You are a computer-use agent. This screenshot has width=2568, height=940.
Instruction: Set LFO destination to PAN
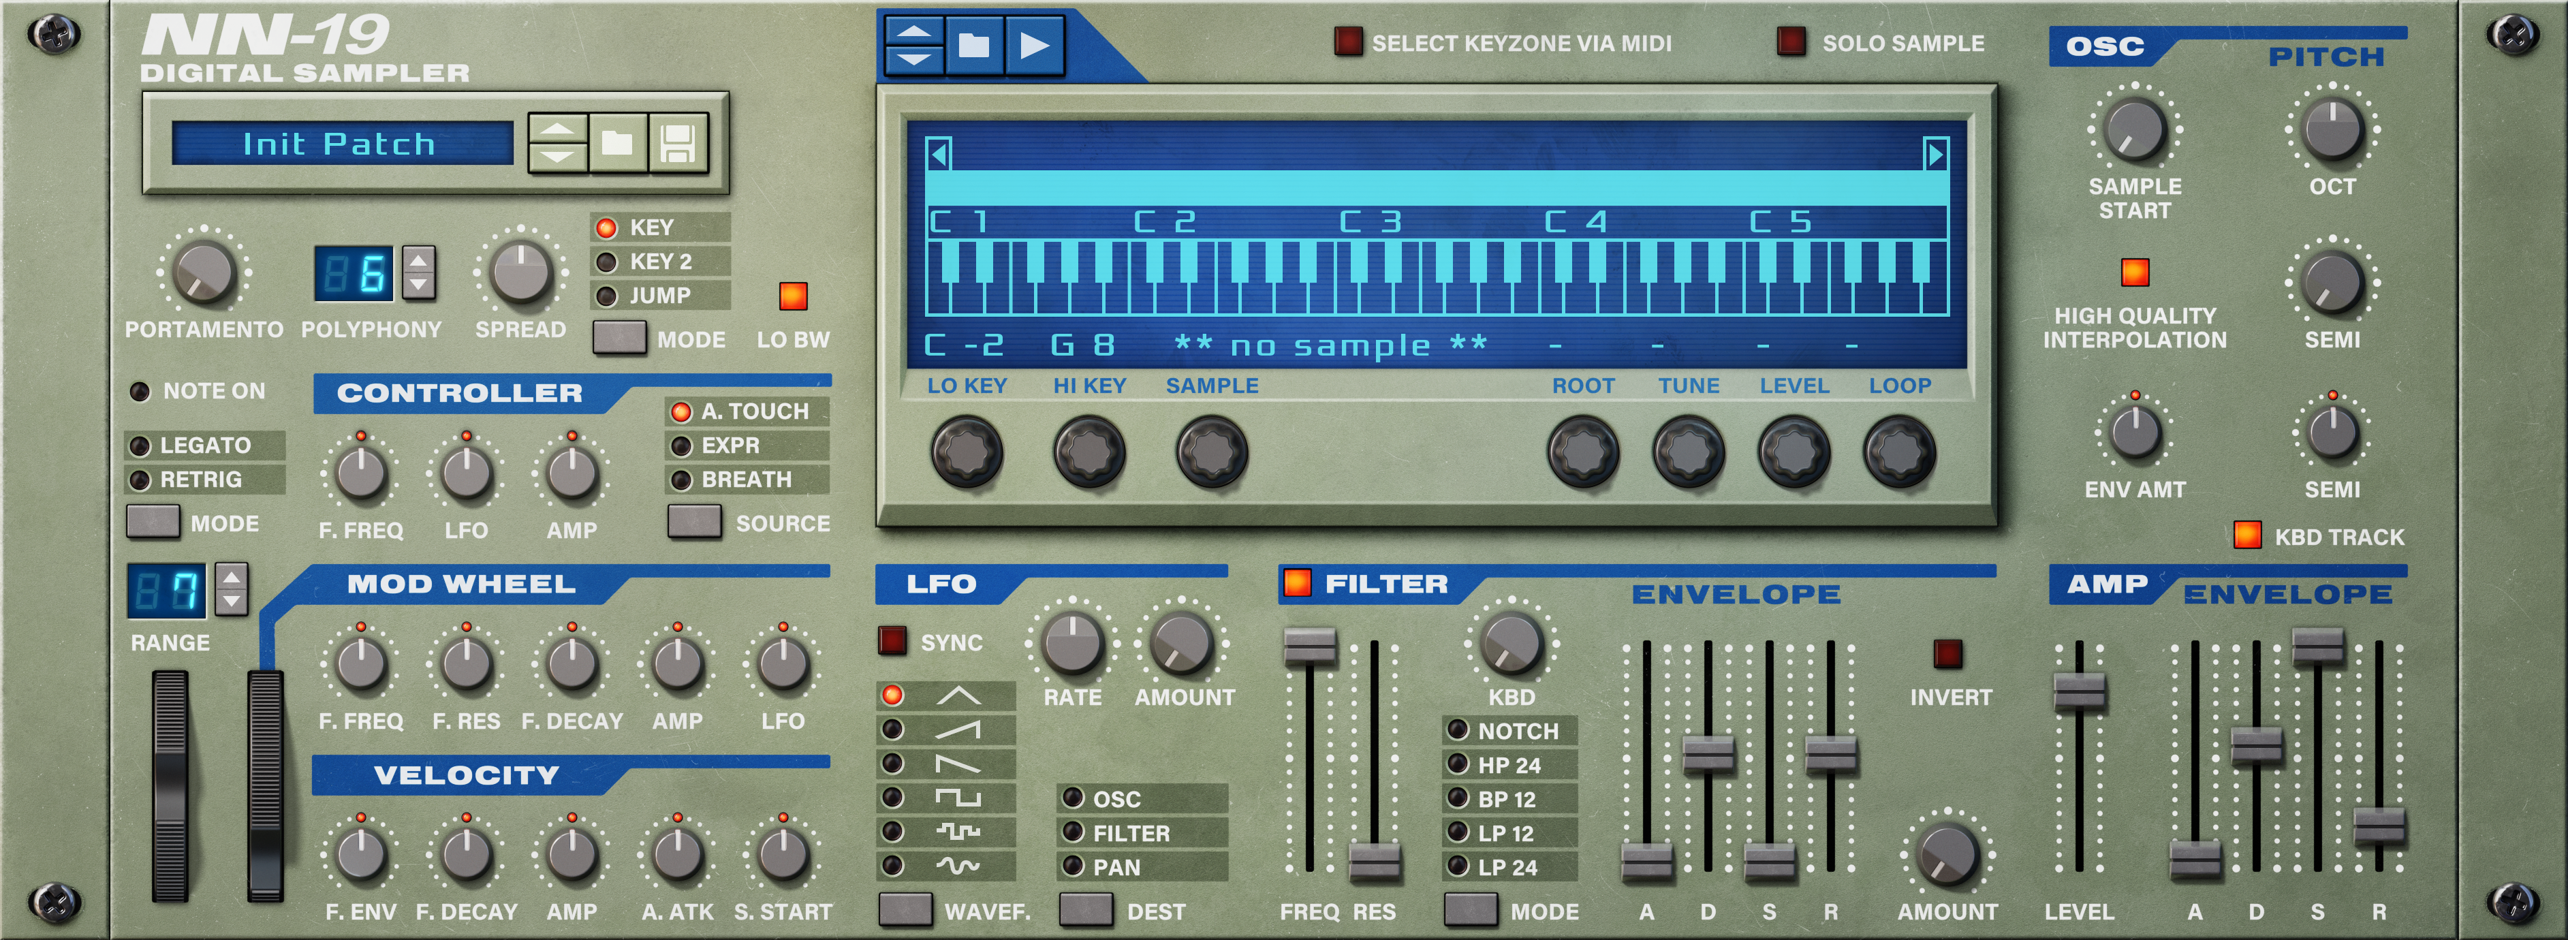[x=1142, y=866]
